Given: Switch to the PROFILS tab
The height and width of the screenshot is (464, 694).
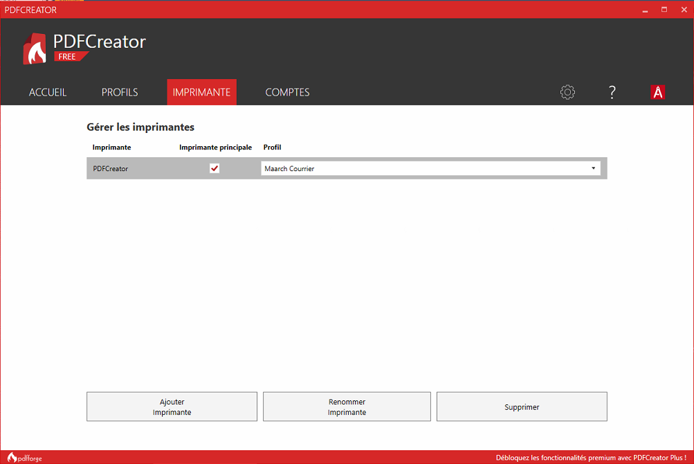Looking at the screenshot, I should 120,92.
